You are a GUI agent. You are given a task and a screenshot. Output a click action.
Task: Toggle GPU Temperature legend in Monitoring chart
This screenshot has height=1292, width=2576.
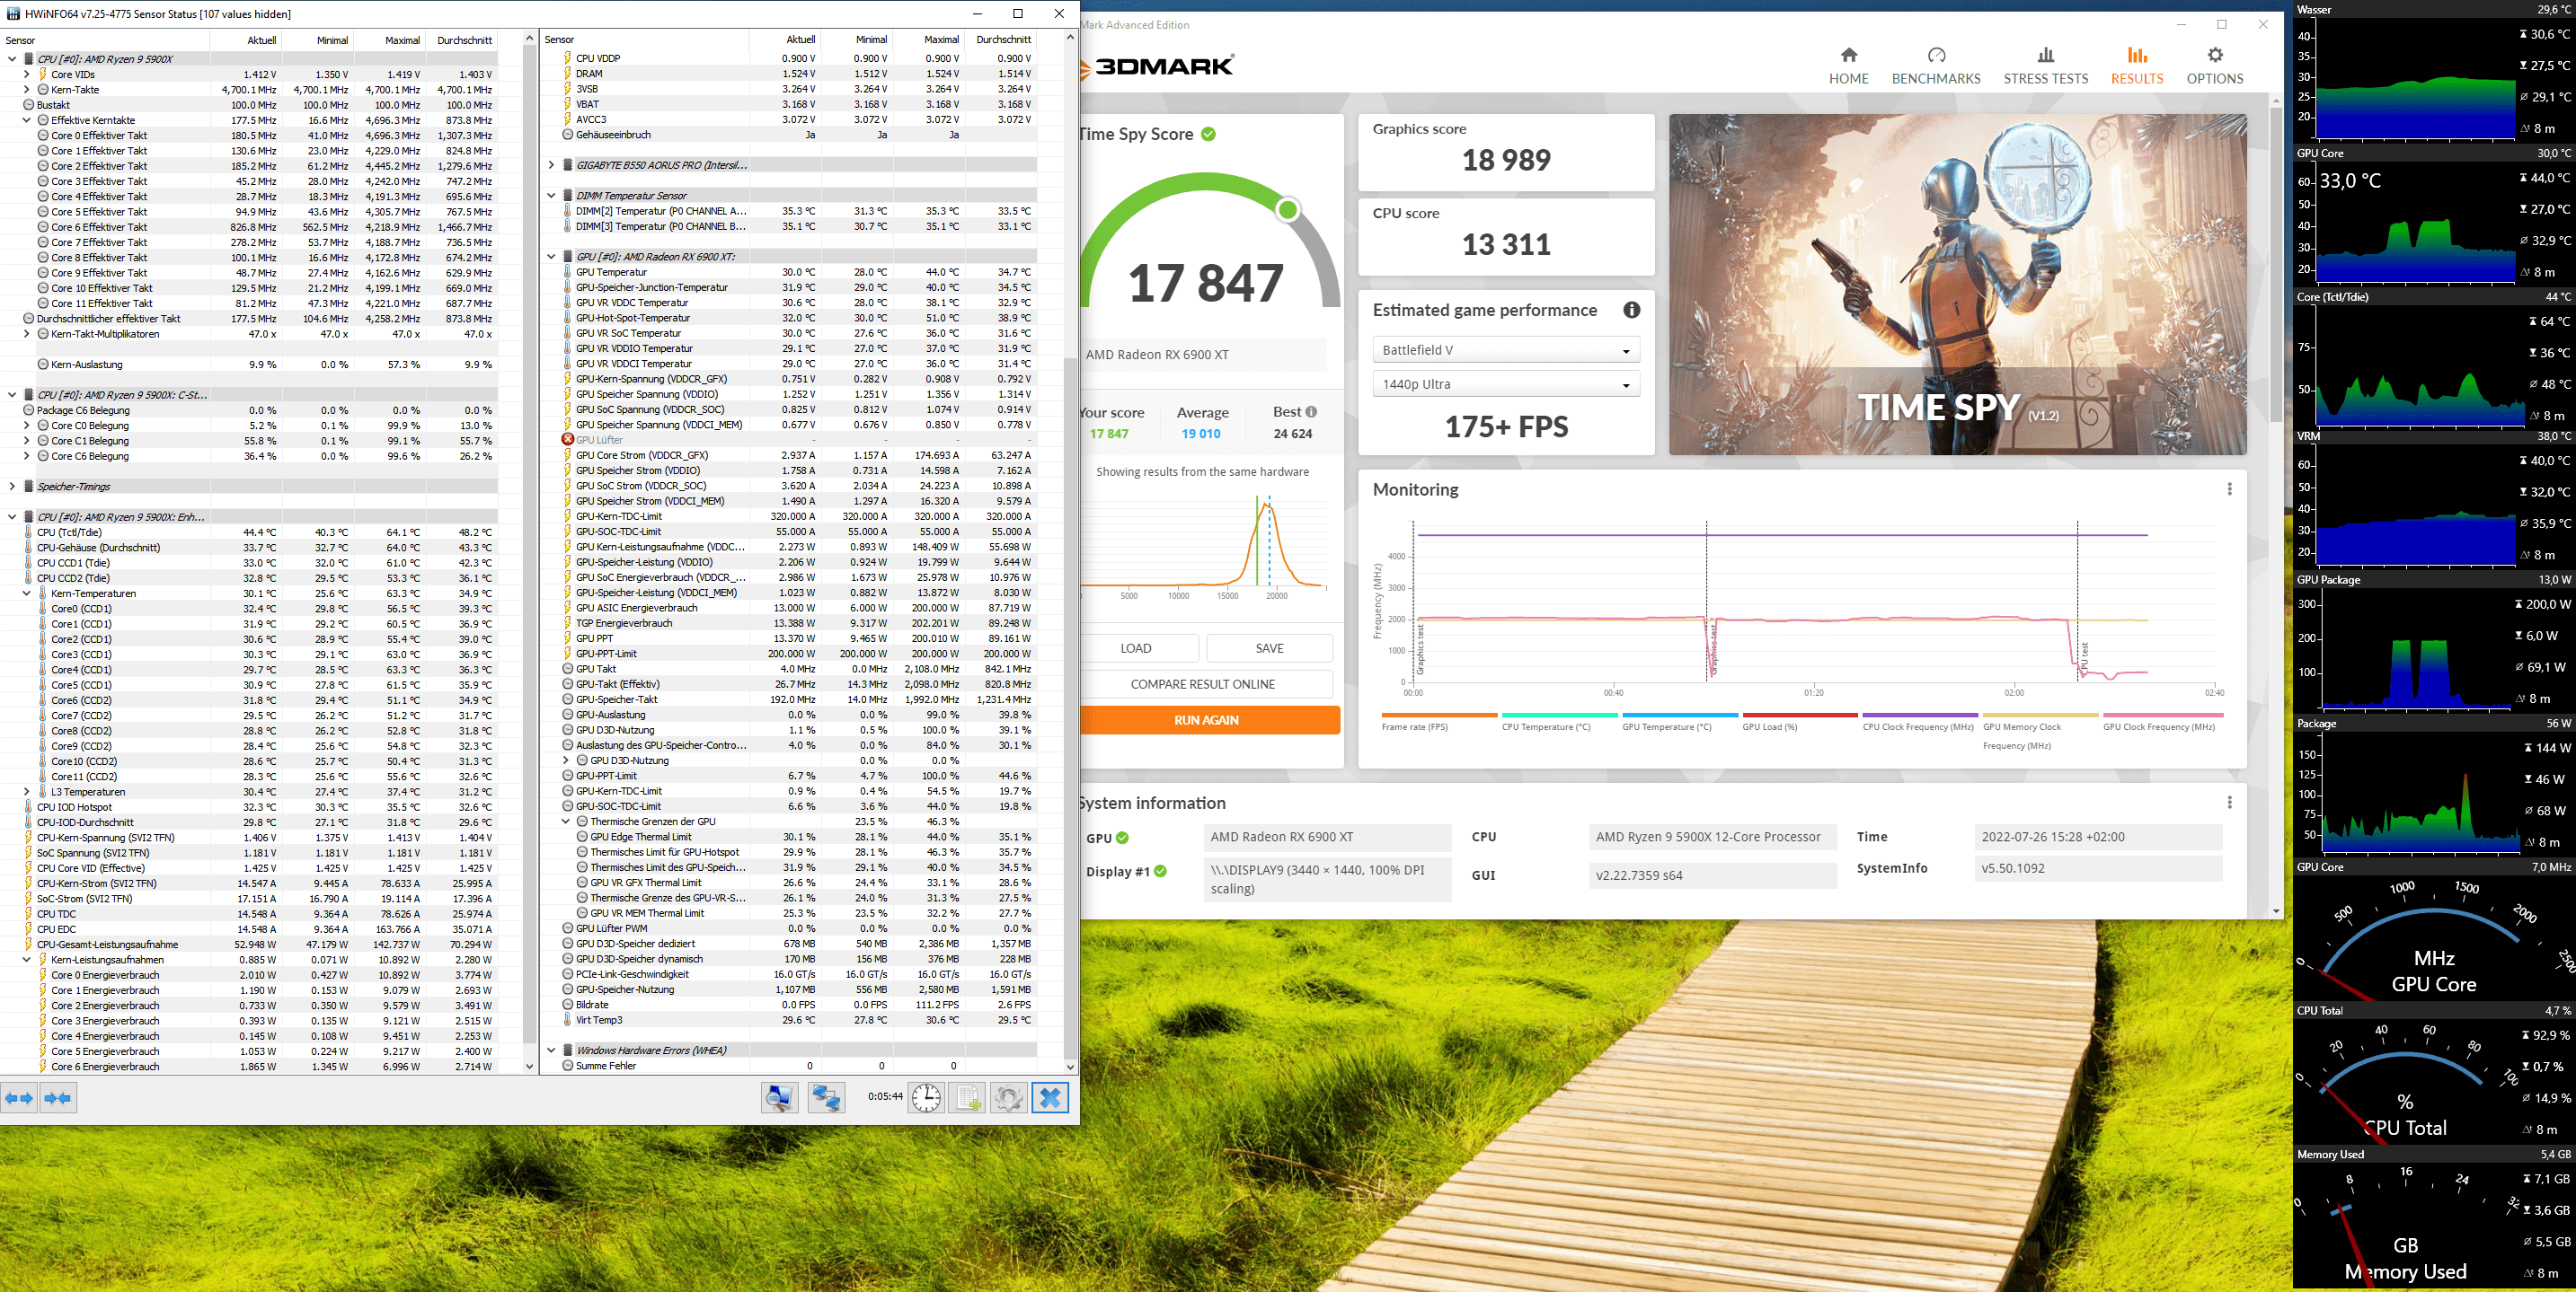(1679, 723)
